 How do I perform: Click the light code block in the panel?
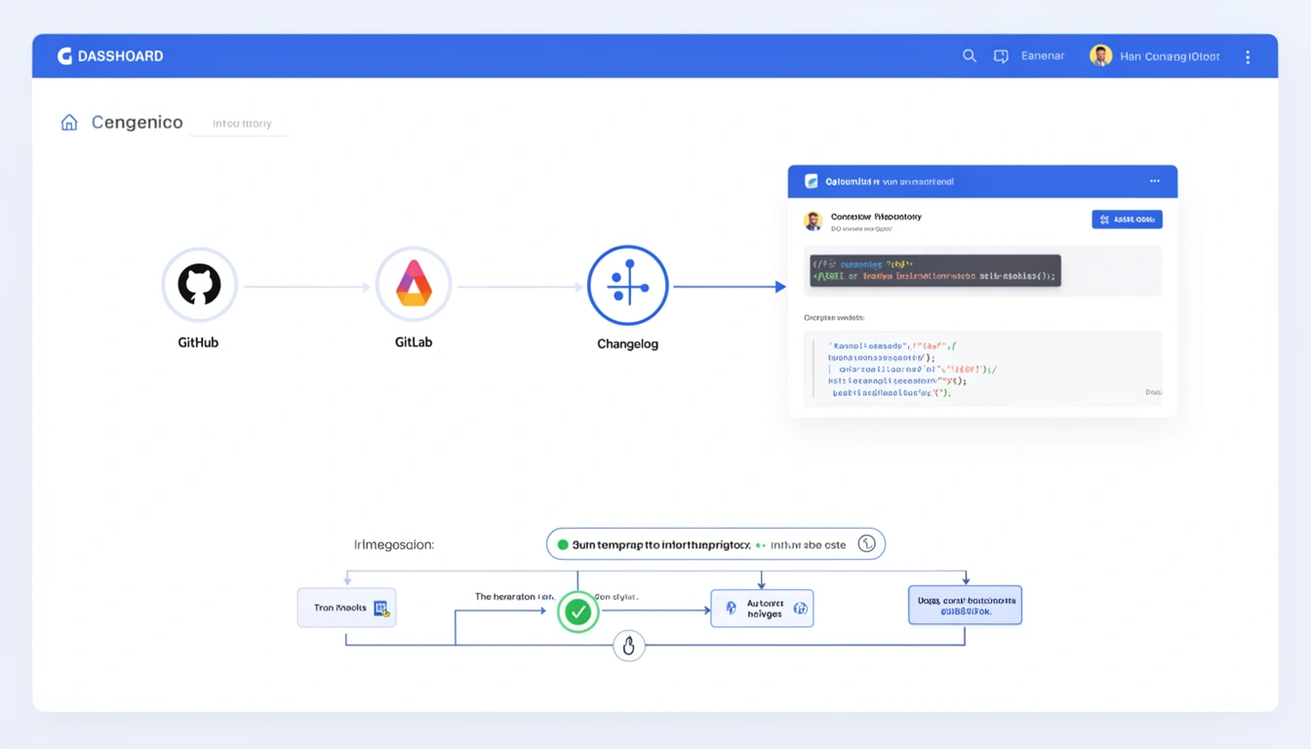coord(983,369)
